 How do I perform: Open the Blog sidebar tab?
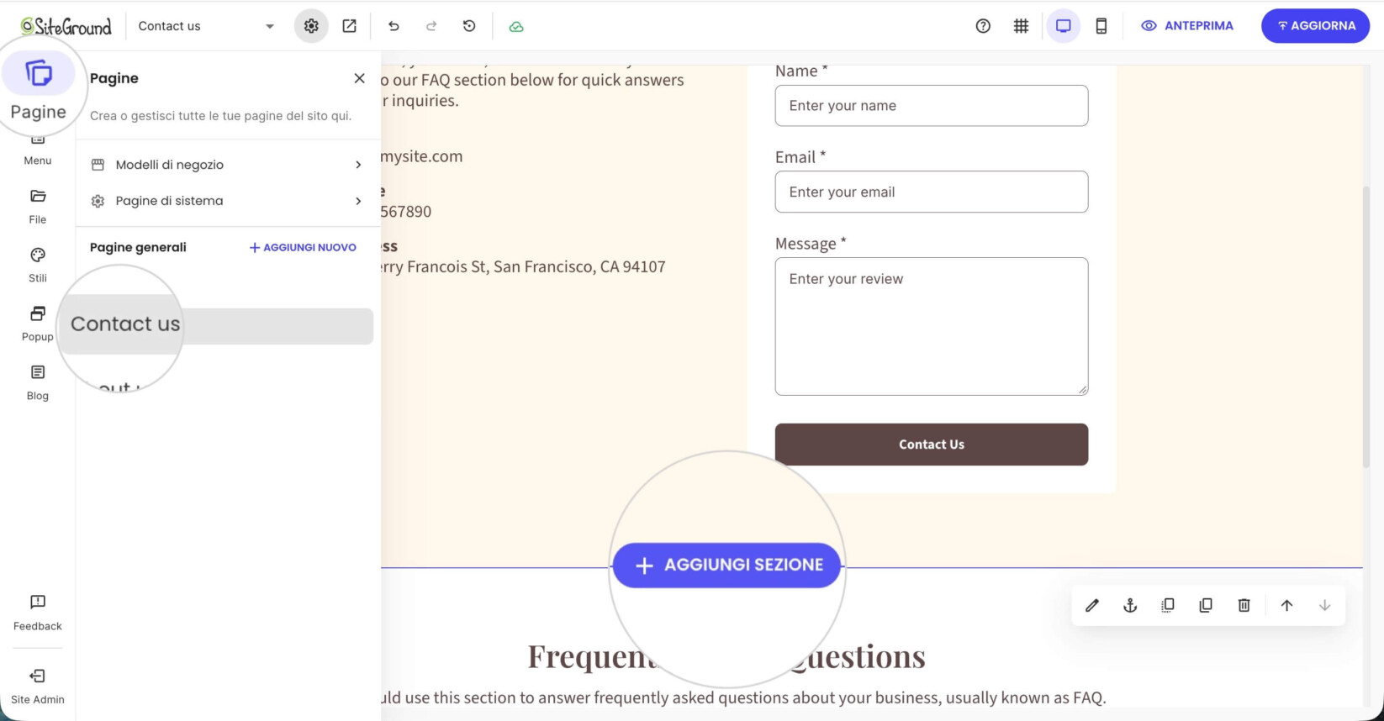[x=38, y=383]
